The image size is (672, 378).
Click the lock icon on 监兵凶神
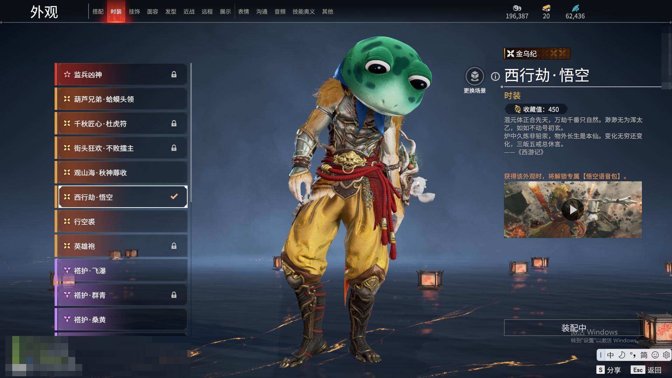174,75
